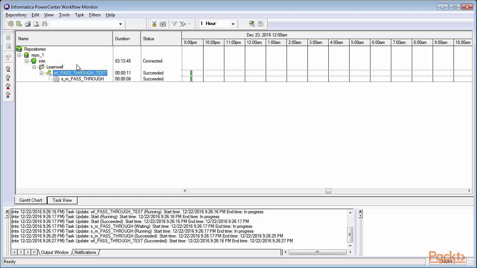Click toolbar icon right of Hour dropdown
This screenshot has height=268, width=477.
tap(252, 24)
